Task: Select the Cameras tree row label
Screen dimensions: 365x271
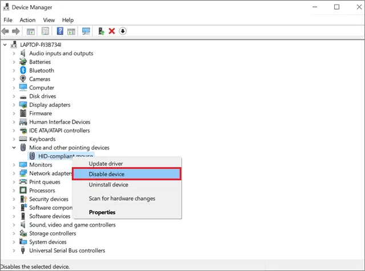Action: pos(39,79)
